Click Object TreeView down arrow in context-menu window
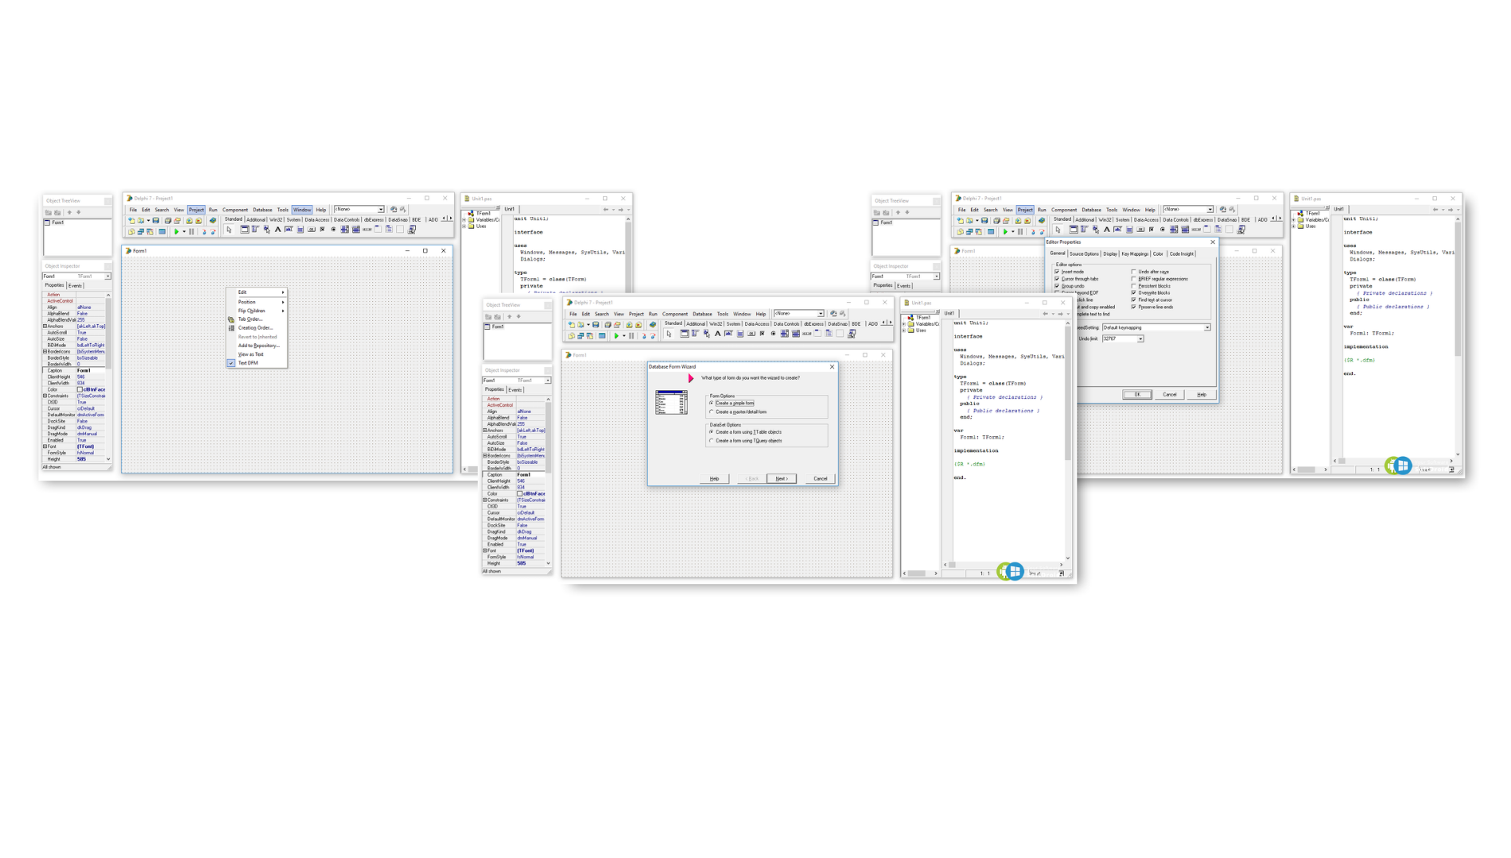 click(79, 212)
